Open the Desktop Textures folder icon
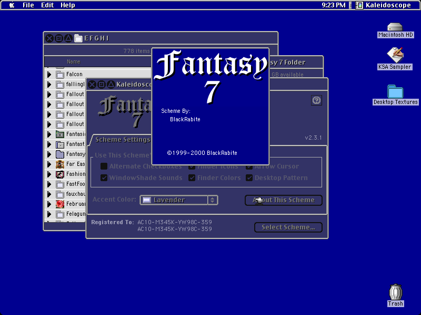Viewport: 421px width, 315px height. (x=395, y=91)
